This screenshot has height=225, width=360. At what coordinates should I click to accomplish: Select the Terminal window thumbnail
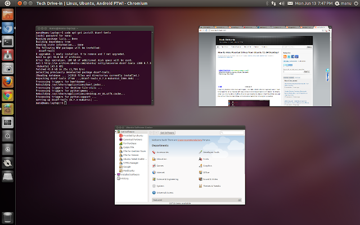[x=94, y=66]
